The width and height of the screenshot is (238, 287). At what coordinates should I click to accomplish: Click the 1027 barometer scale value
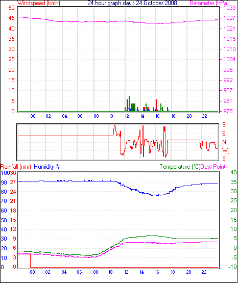pyautogui.click(x=229, y=18)
